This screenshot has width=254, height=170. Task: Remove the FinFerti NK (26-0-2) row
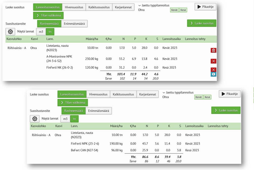point(213,70)
